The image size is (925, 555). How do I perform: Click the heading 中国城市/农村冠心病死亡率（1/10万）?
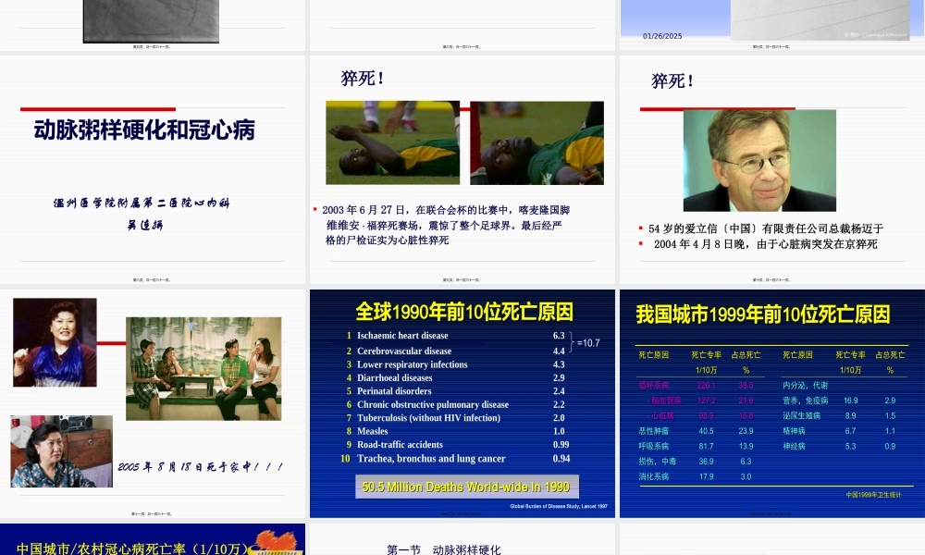tap(129, 547)
